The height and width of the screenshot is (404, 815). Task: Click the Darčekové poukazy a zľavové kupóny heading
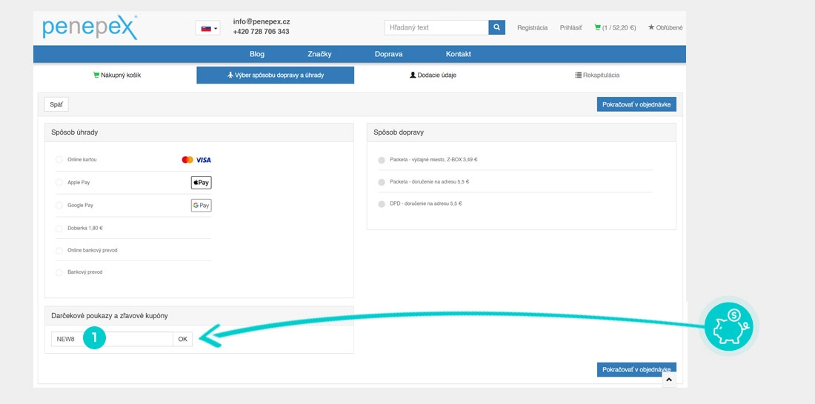click(x=110, y=316)
